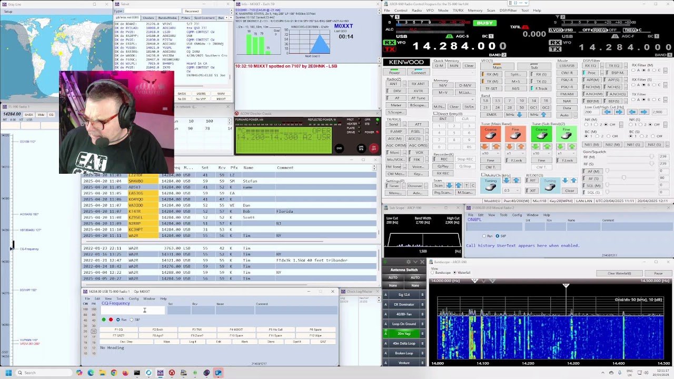Select the 20m Yagi antenna button
The image size is (674, 379).
coord(404,334)
